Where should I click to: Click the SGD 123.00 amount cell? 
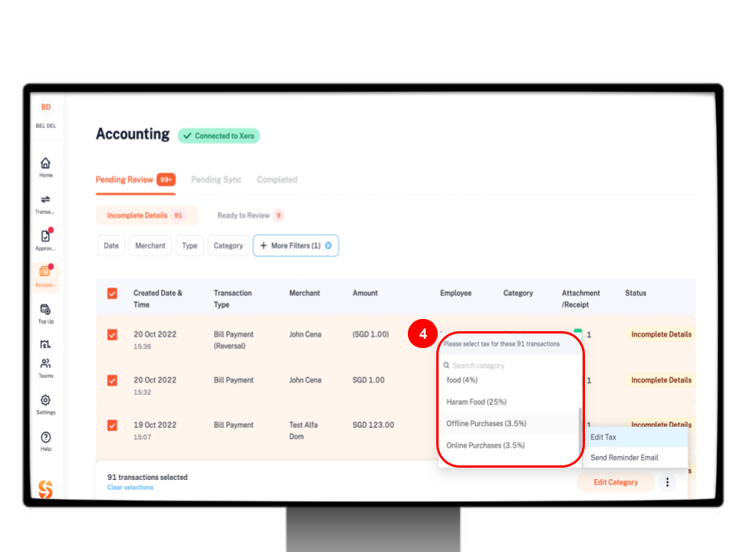(373, 425)
